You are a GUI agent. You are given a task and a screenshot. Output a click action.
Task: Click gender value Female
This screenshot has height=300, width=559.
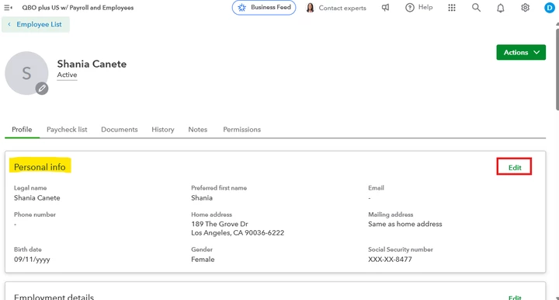[x=203, y=260]
